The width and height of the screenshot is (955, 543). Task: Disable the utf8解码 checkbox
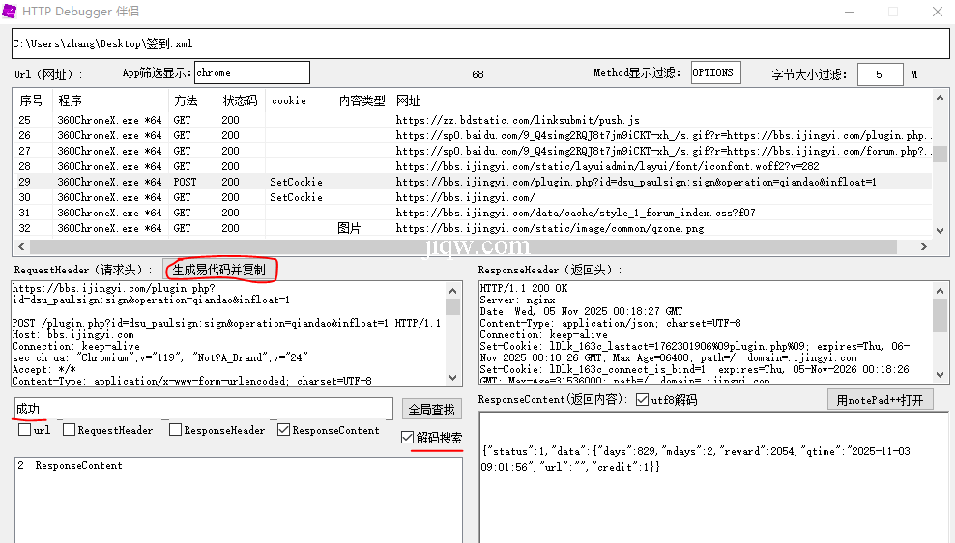click(x=643, y=400)
